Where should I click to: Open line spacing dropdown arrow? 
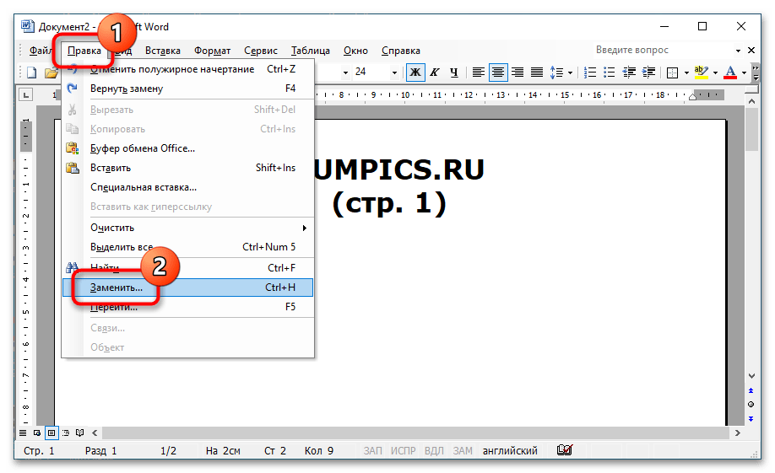pyautogui.click(x=570, y=73)
